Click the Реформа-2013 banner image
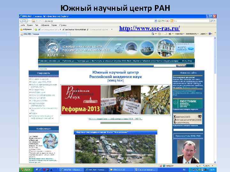Image resolution: width=230 pixels, height=172 pixels. point(81,100)
